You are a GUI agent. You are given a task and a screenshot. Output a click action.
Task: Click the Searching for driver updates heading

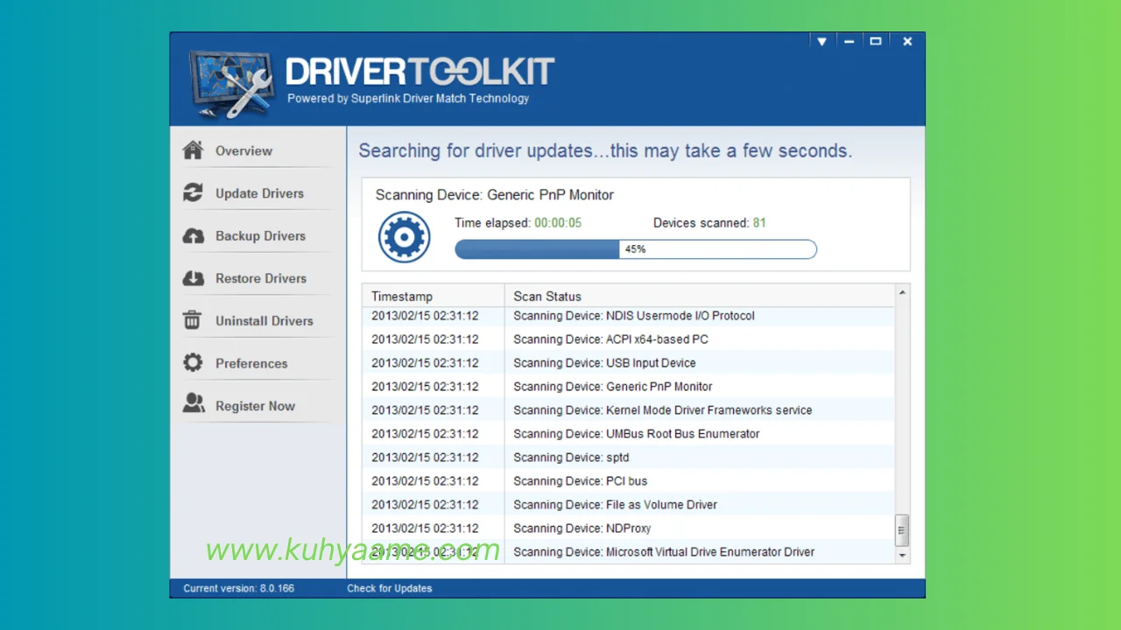pos(605,150)
